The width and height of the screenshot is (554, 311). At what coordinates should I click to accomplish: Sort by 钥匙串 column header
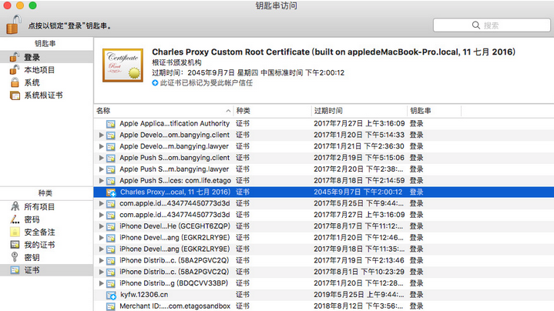[x=435, y=111]
